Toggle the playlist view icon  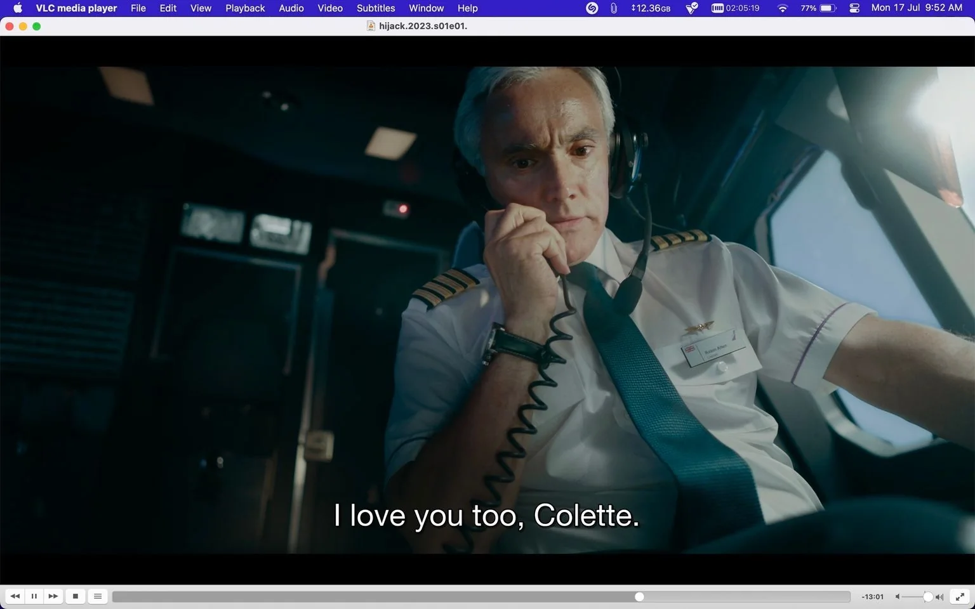(98, 596)
